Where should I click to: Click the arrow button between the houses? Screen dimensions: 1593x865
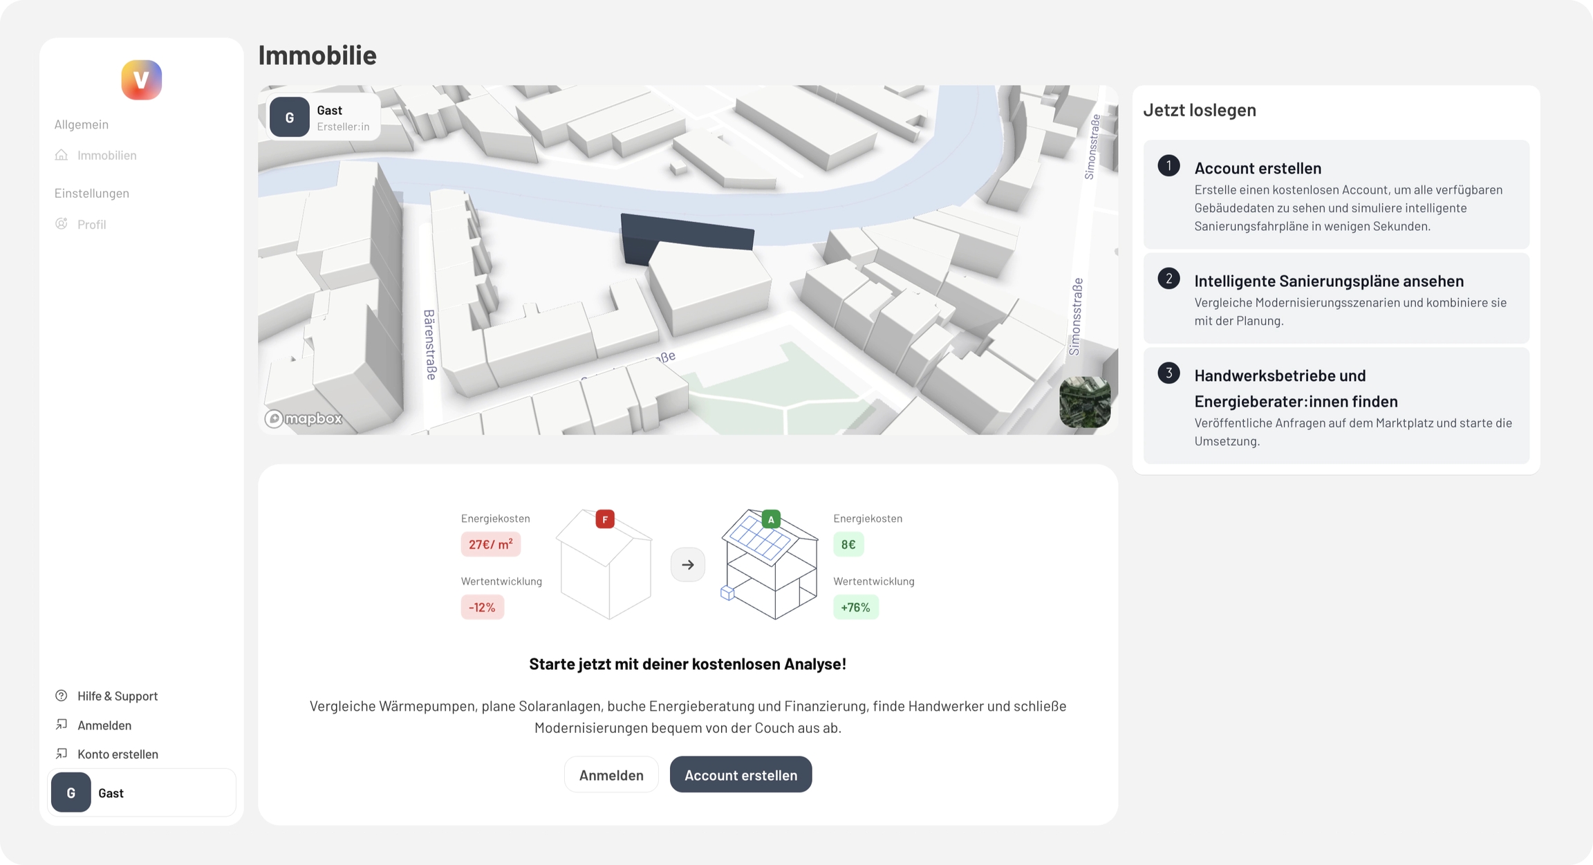click(687, 565)
